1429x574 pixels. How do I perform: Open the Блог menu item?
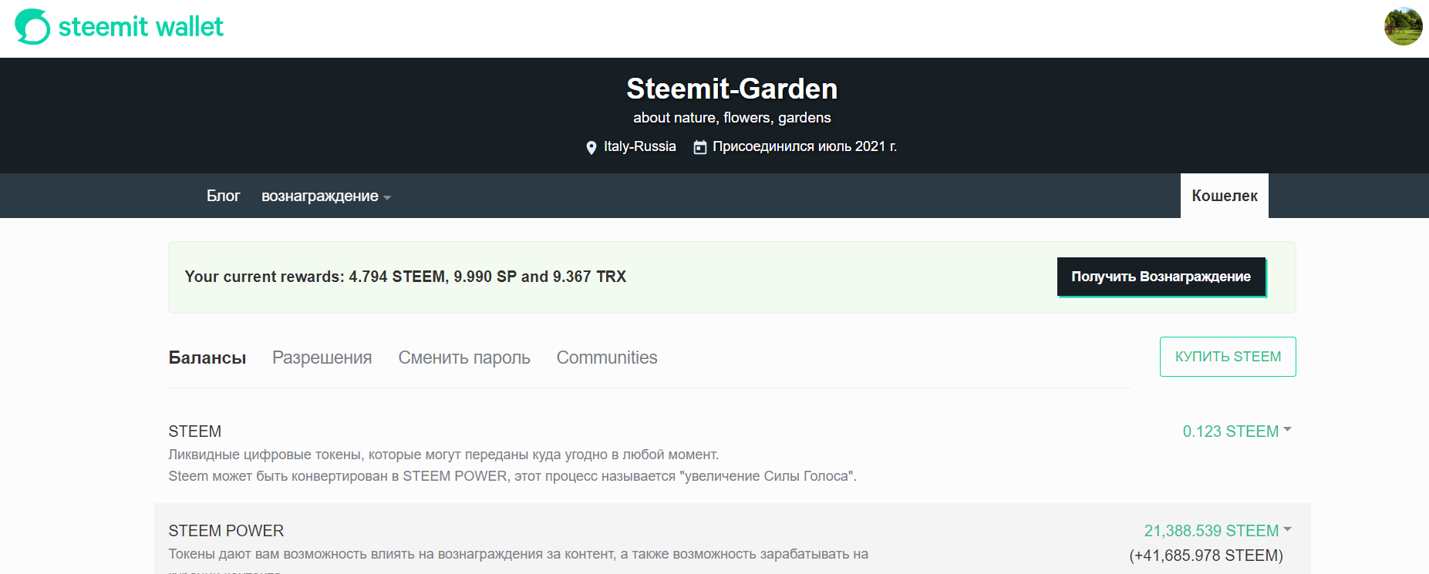223,196
